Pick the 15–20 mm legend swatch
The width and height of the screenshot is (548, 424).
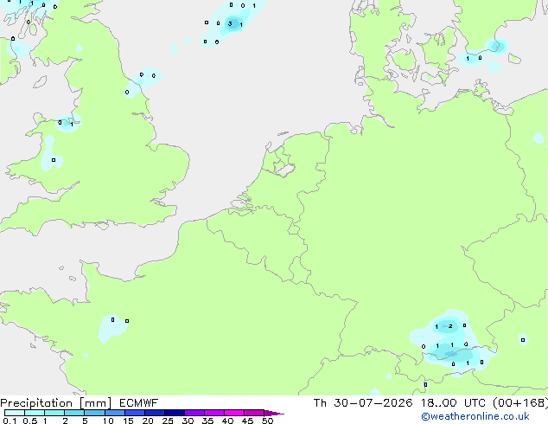(x=135, y=413)
